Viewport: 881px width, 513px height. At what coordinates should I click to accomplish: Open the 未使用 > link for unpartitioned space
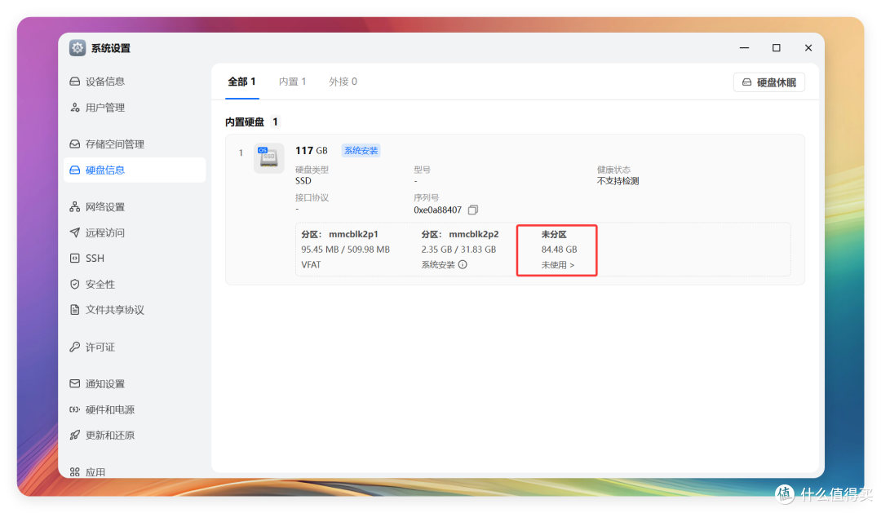[557, 264]
